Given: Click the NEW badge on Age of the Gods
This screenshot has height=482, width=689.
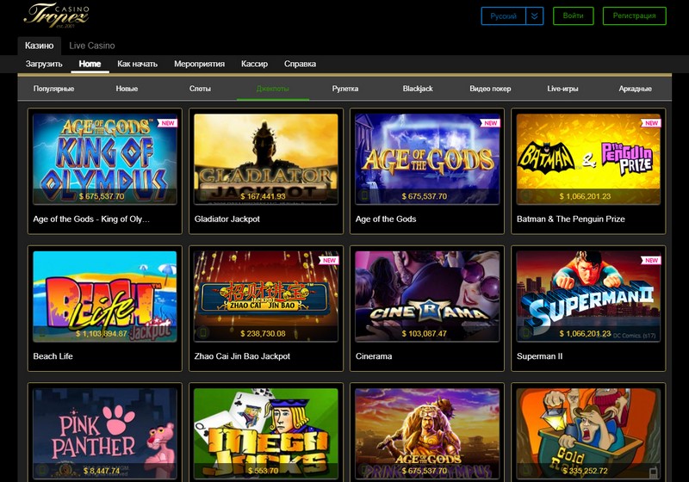Looking at the screenshot, I should click(490, 123).
